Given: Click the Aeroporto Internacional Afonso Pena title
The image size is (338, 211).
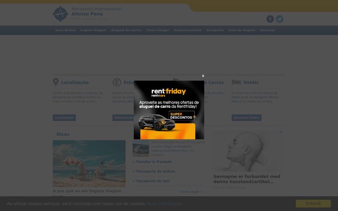Looking at the screenshot, I should [x=96, y=11].
